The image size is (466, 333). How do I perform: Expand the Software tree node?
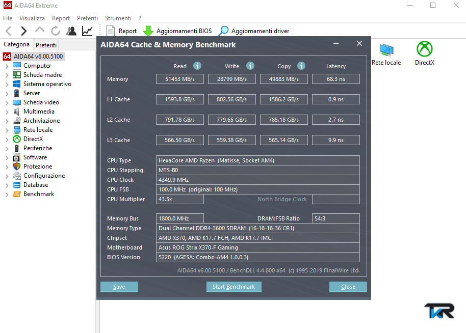click(x=7, y=158)
